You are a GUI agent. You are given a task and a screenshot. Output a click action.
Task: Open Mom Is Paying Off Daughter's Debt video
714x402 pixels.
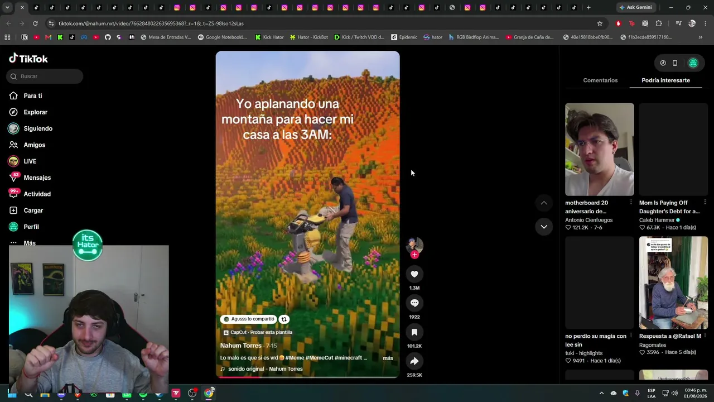(x=673, y=150)
